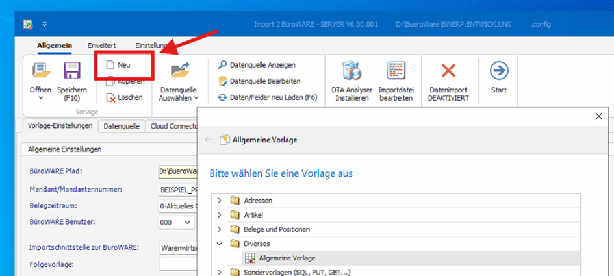Expand the Artikel folder
Viewport: 614px width, 276px height.
pyautogui.click(x=220, y=215)
